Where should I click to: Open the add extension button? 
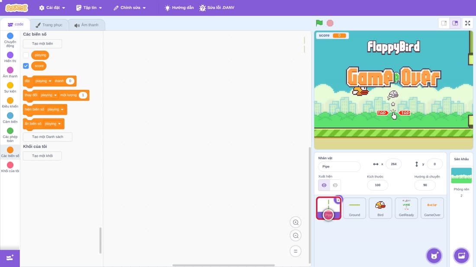10,258
